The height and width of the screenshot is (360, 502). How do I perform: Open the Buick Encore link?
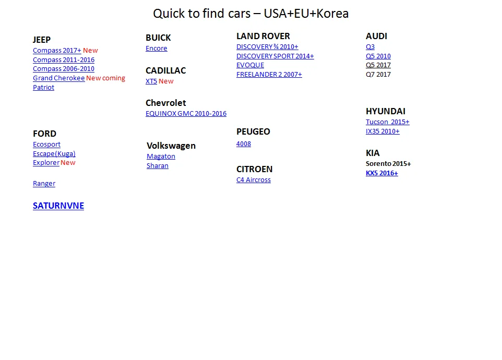(x=156, y=49)
